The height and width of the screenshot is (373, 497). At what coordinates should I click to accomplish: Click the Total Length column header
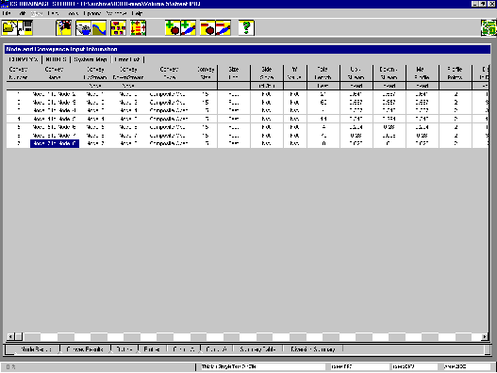pos(323,73)
